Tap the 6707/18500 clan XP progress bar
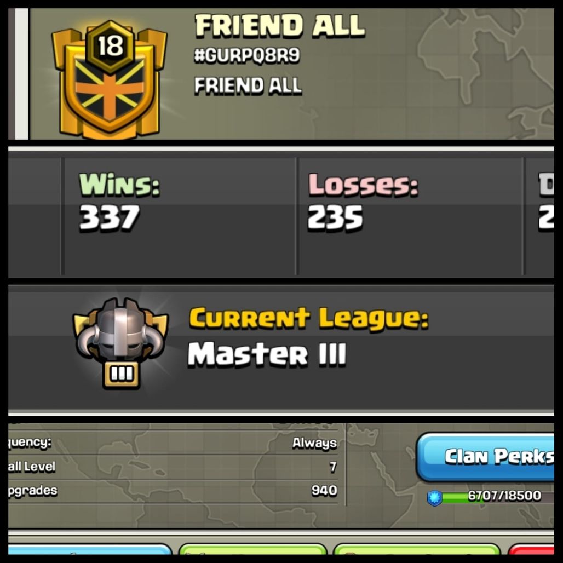Image resolution: width=563 pixels, height=563 pixels. pyautogui.click(x=498, y=497)
